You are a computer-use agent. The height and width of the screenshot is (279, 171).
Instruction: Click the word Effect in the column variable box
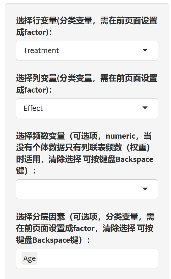[x=33, y=108]
